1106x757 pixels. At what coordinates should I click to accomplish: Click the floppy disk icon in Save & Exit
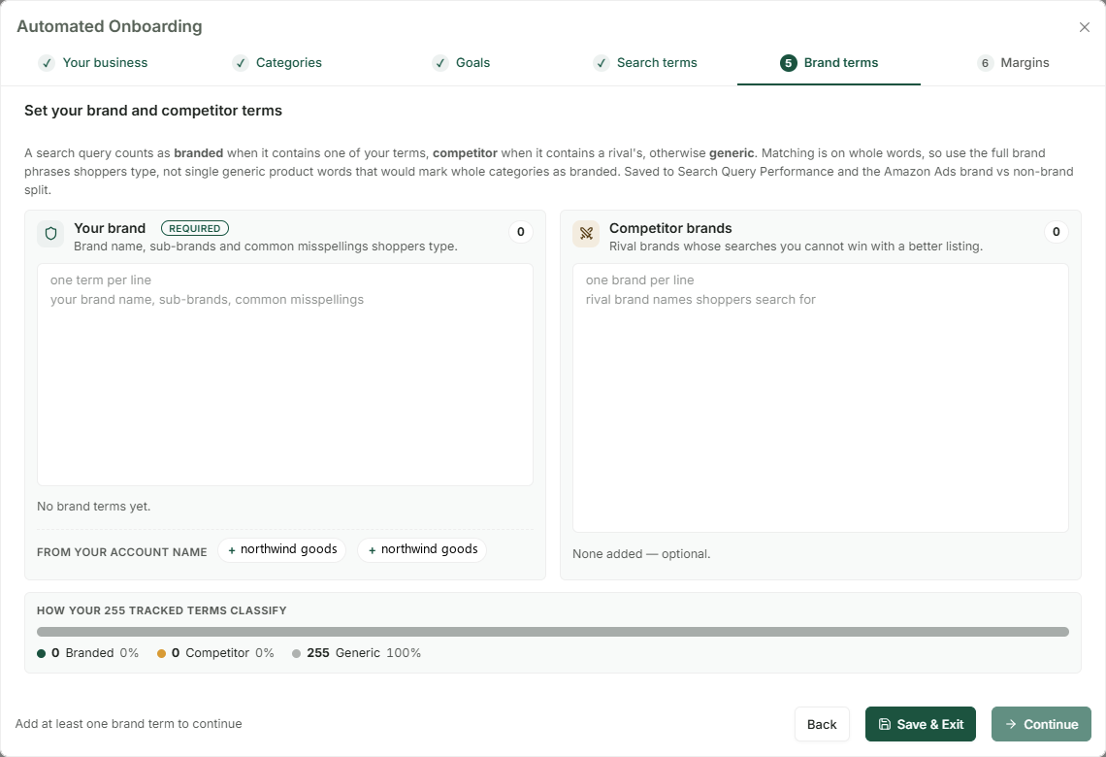(885, 725)
